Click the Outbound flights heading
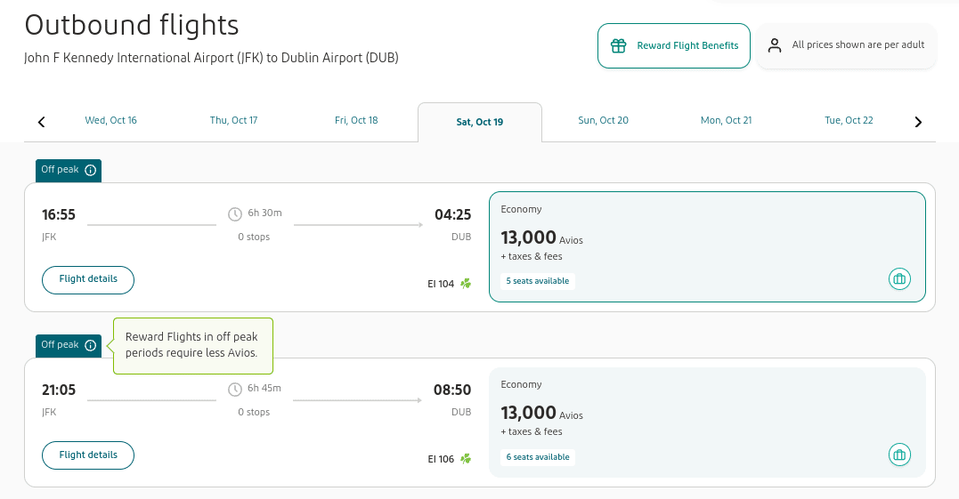Viewport: 959px width, 499px height. (x=132, y=26)
